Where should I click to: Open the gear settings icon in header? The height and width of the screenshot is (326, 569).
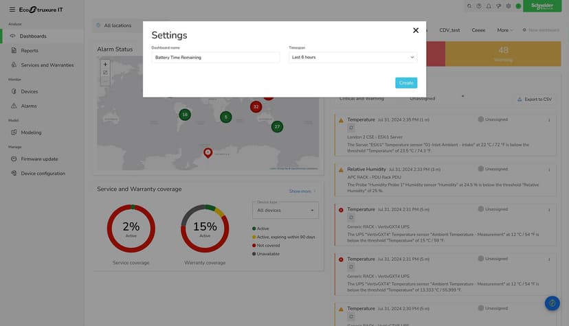[509, 6]
